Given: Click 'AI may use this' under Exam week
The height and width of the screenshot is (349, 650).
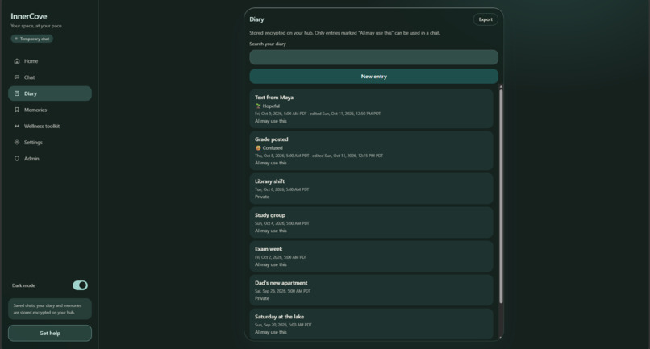Looking at the screenshot, I should coord(271,264).
